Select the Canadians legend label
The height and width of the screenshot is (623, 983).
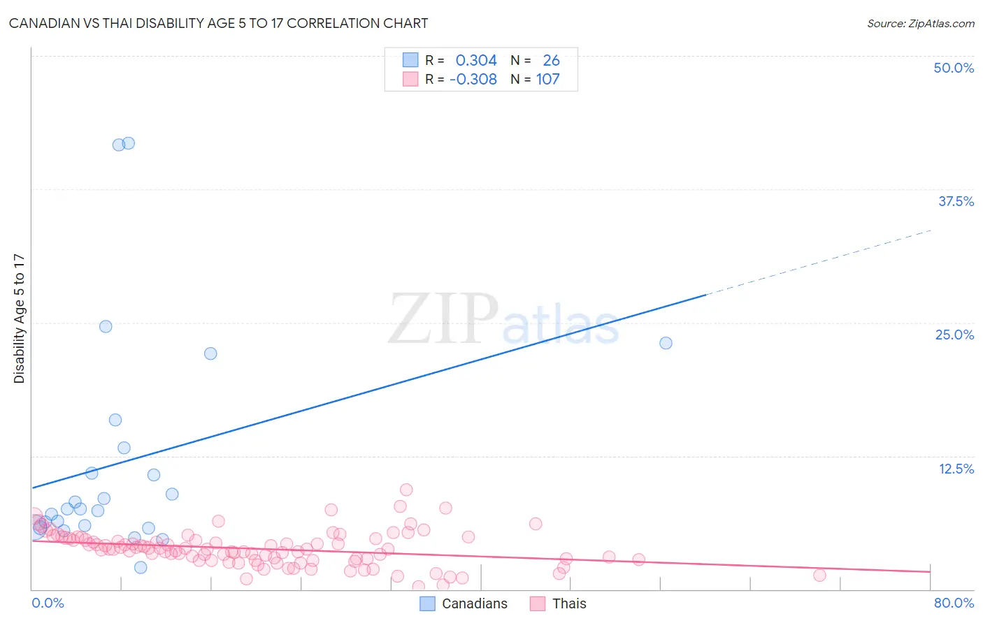tap(475, 603)
